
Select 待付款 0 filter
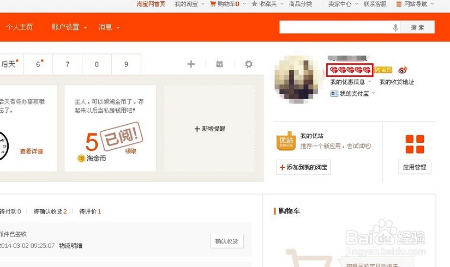coord(10,211)
